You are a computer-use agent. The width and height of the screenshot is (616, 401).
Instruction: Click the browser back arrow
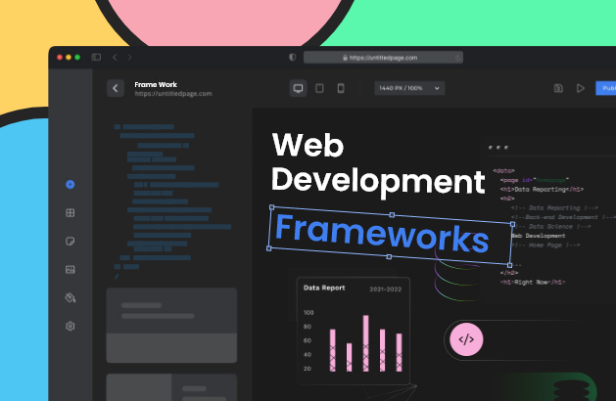(x=115, y=58)
